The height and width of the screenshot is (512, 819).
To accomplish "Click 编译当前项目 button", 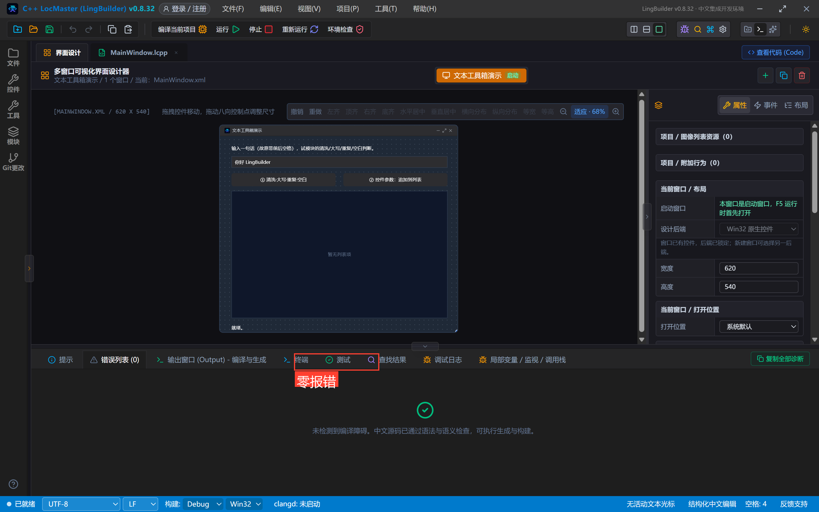I will point(182,29).
